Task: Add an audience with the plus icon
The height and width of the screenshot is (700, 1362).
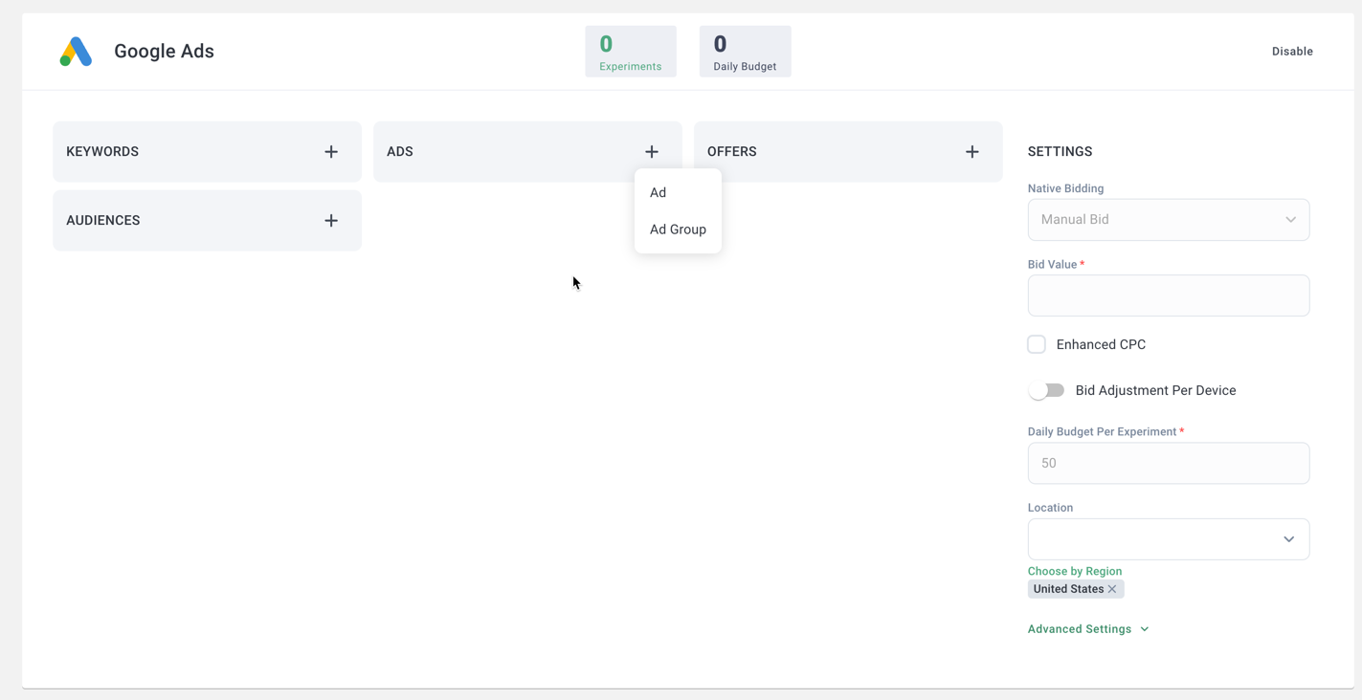Action: 331,221
